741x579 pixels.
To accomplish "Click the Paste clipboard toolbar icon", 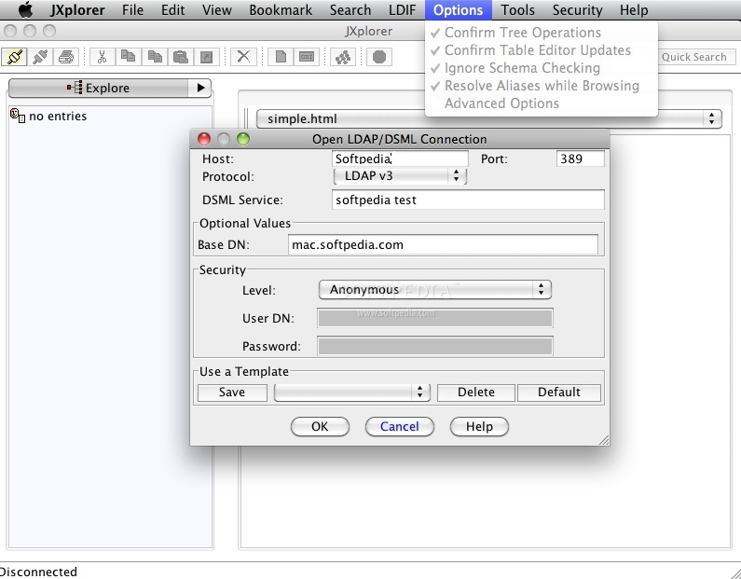I will click(x=180, y=57).
